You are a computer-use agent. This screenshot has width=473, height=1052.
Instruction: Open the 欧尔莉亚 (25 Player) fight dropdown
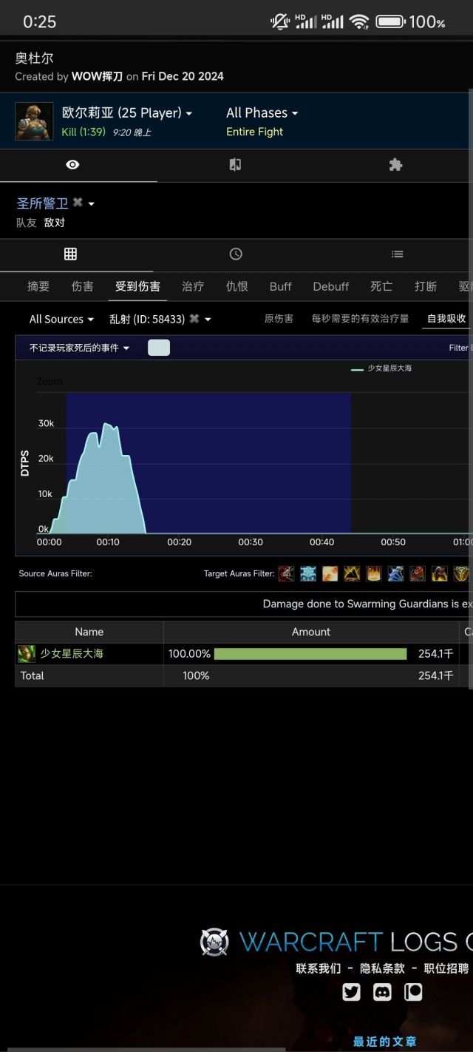pyautogui.click(x=127, y=113)
